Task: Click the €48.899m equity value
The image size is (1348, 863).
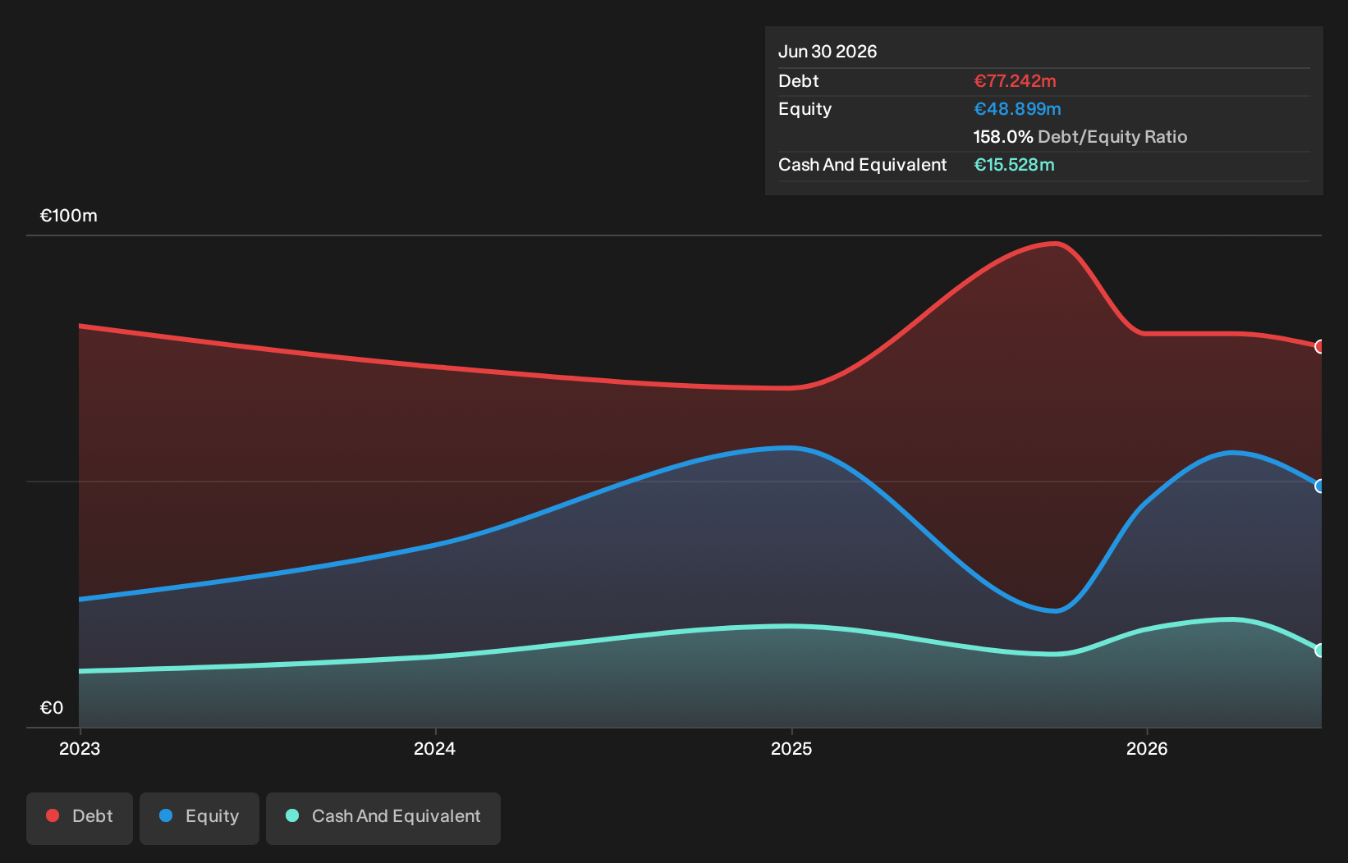Action: click(1017, 109)
